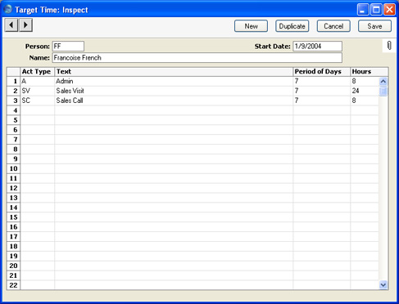399x304 pixels.
Task: Click the scroll down arrow in table
Action: [383, 285]
